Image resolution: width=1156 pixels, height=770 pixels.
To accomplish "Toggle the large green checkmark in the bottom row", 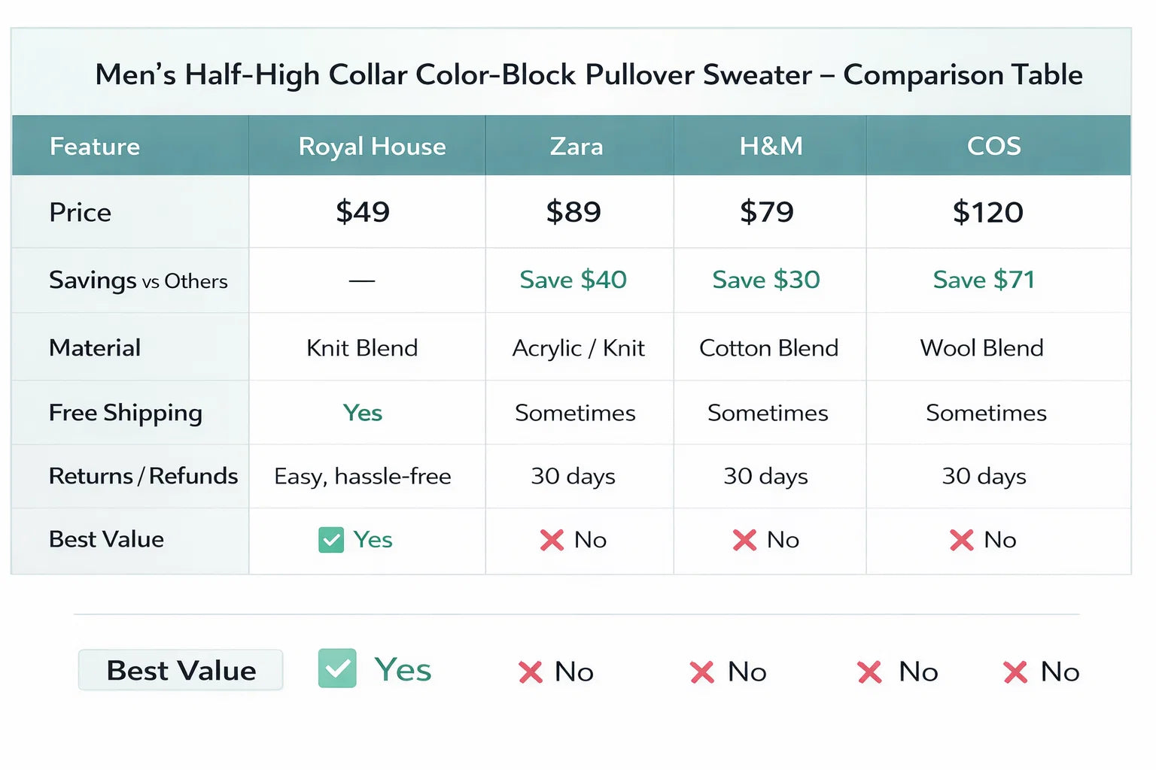I will tap(337, 668).
